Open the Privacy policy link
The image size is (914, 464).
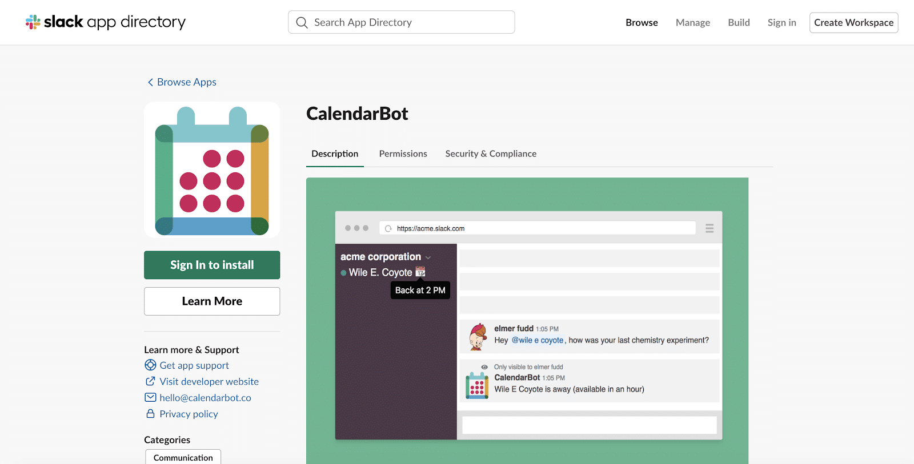(x=189, y=414)
